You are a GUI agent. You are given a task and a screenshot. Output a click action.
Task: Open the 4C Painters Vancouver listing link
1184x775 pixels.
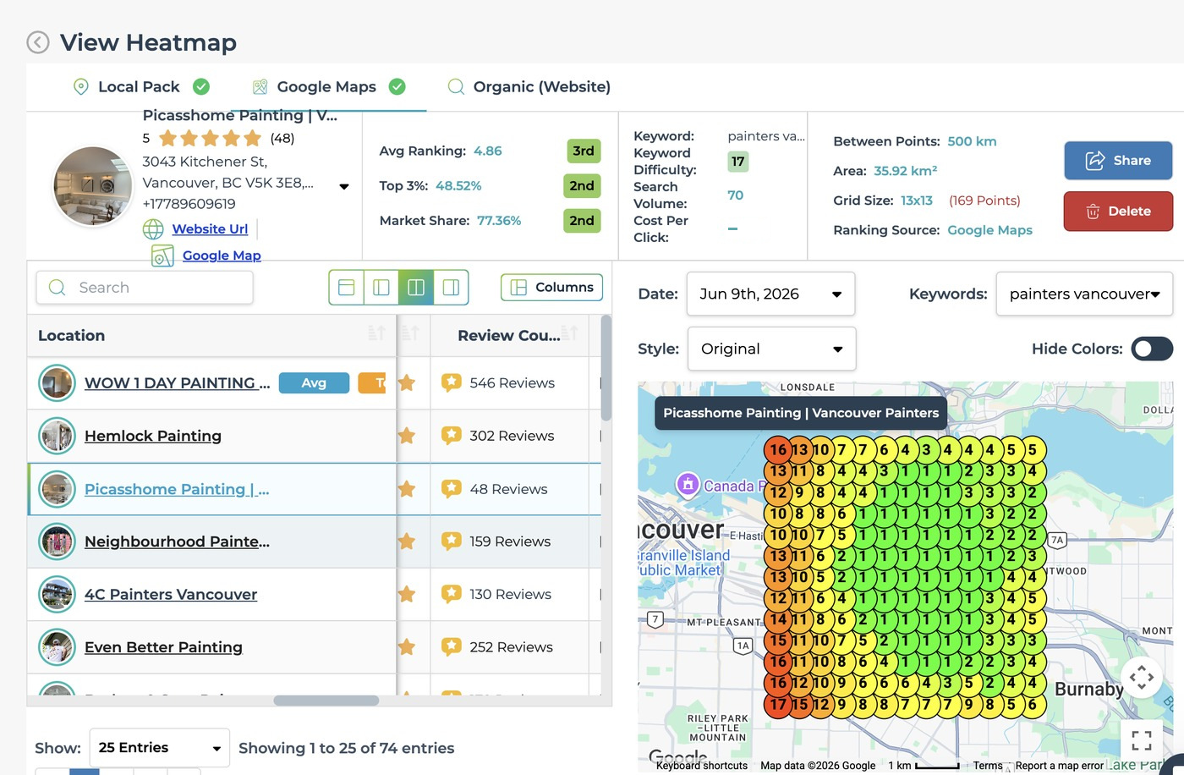pyautogui.click(x=171, y=595)
